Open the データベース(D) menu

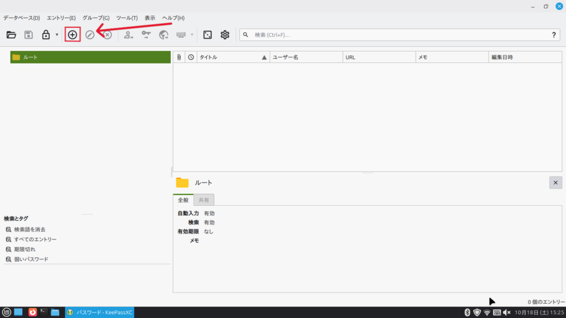pyautogui.click(x=22, y=18)
